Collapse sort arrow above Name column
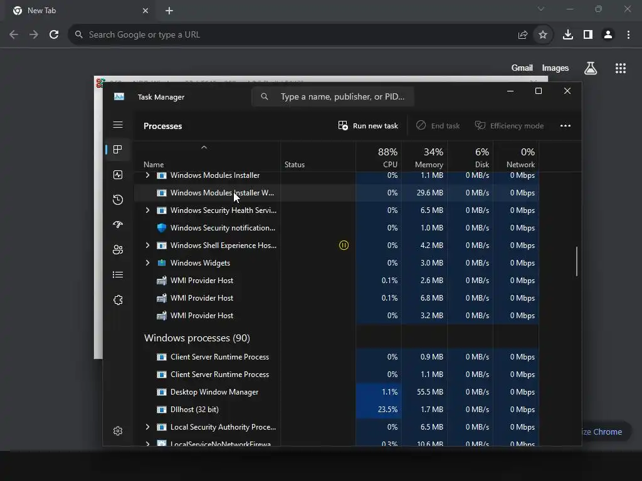Screen dimensions: 642x481 (204, 147)
